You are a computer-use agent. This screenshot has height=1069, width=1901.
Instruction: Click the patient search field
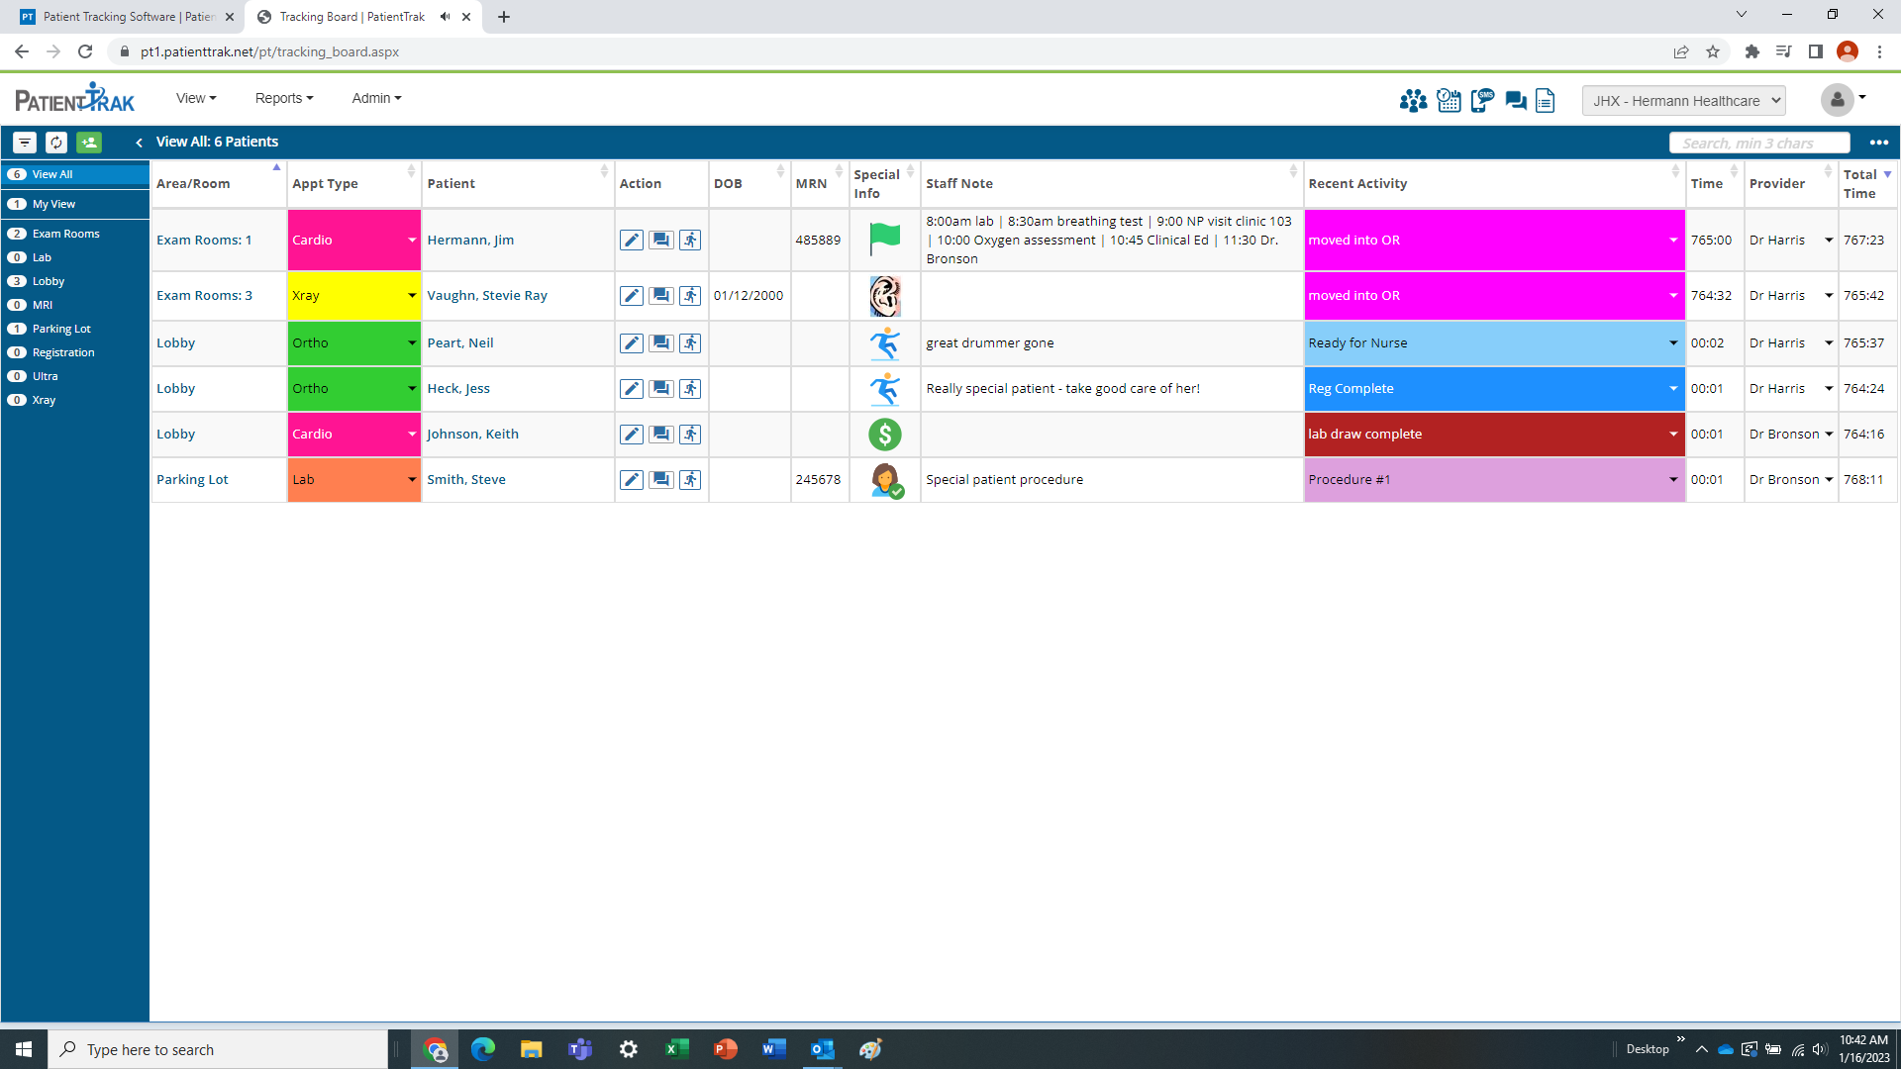[x=1759, y=143]
